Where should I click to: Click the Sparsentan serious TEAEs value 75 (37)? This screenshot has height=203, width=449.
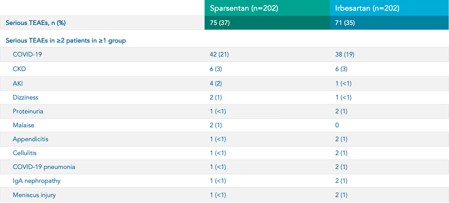(220, 23)
